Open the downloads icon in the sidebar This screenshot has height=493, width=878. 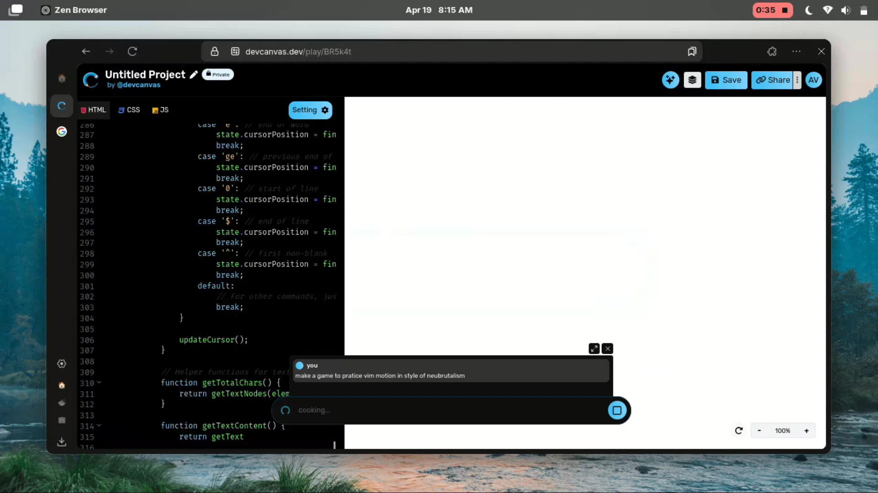tap(61, 442)
